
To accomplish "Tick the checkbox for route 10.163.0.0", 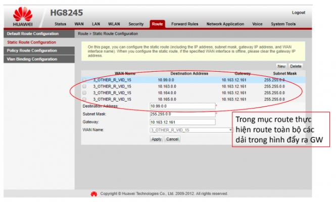I will (x=84, y=86).
